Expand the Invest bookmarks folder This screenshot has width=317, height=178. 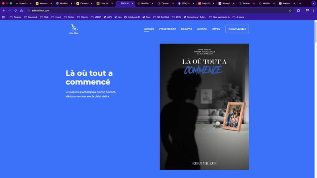point(56,17)
